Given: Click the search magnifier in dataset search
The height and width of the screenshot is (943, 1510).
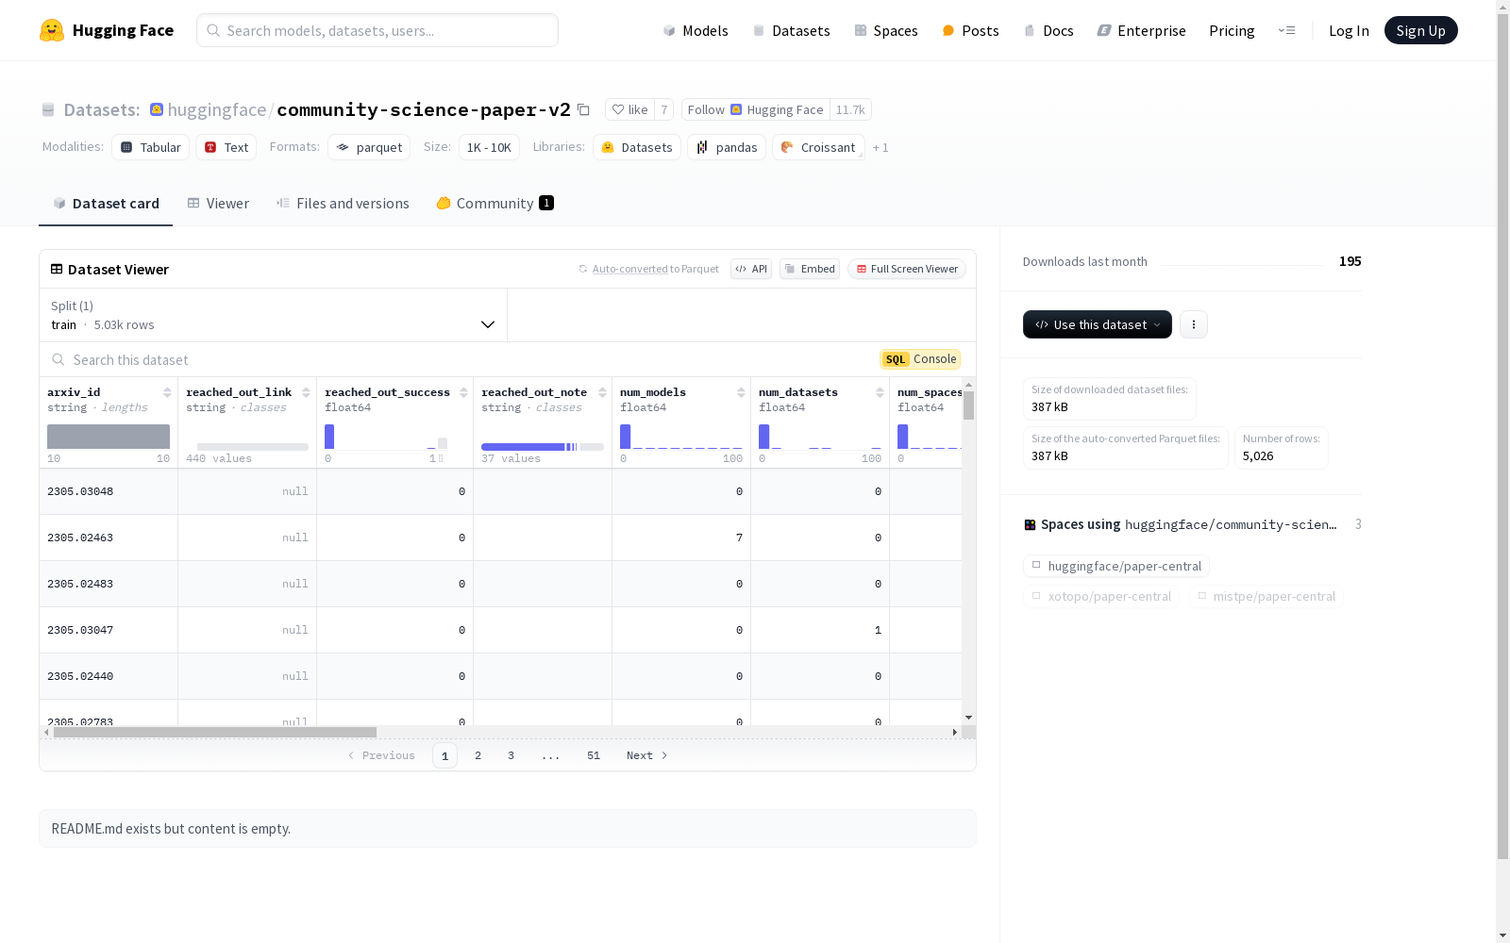Looking at the screenshot, I should pos(59,359).
